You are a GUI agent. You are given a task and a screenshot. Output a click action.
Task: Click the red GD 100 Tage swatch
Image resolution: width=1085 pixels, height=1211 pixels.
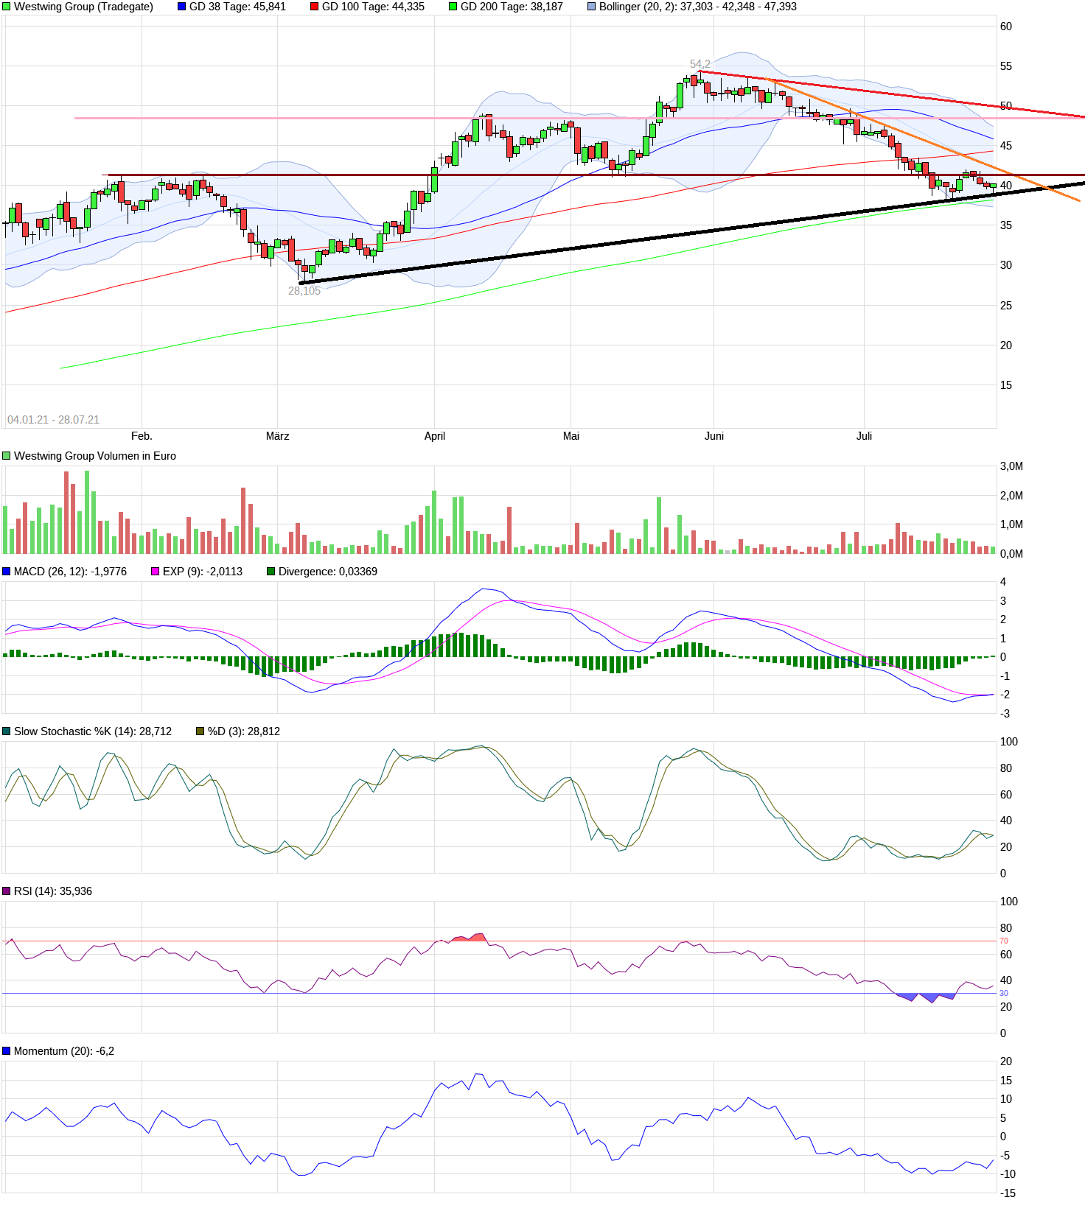(x=315, y=7)
